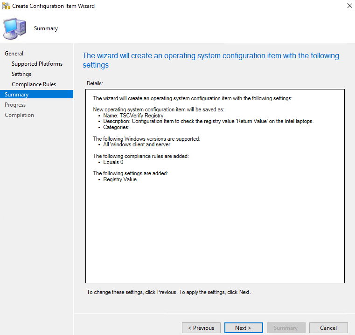Select the Compliance Rules step

(x=34, y=84)
